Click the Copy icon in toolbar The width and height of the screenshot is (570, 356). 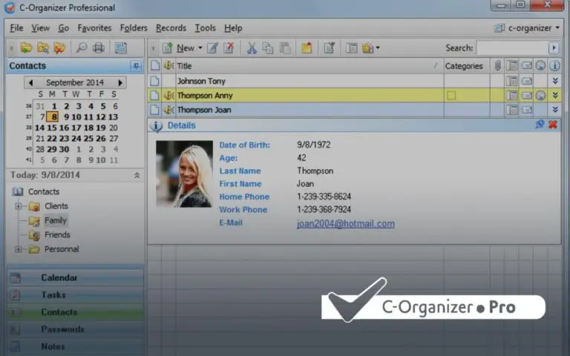(x=267, y=48)
